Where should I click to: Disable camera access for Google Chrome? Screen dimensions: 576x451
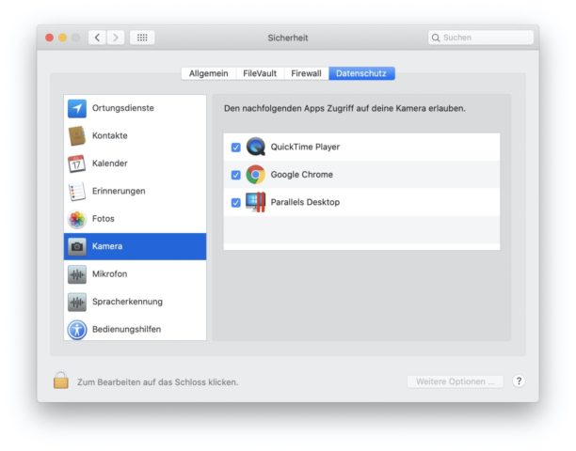pos(236,175)
